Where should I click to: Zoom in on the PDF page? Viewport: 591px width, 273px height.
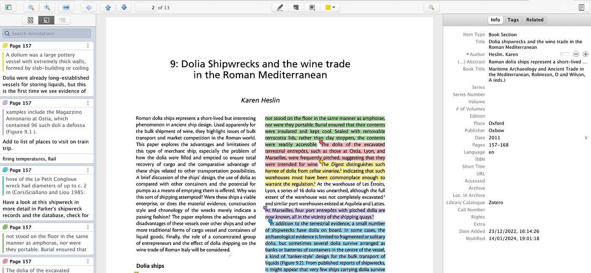[x=48, y=7]
